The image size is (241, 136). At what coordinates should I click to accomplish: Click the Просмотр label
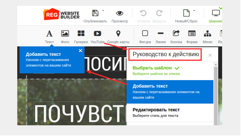(120, 21)
